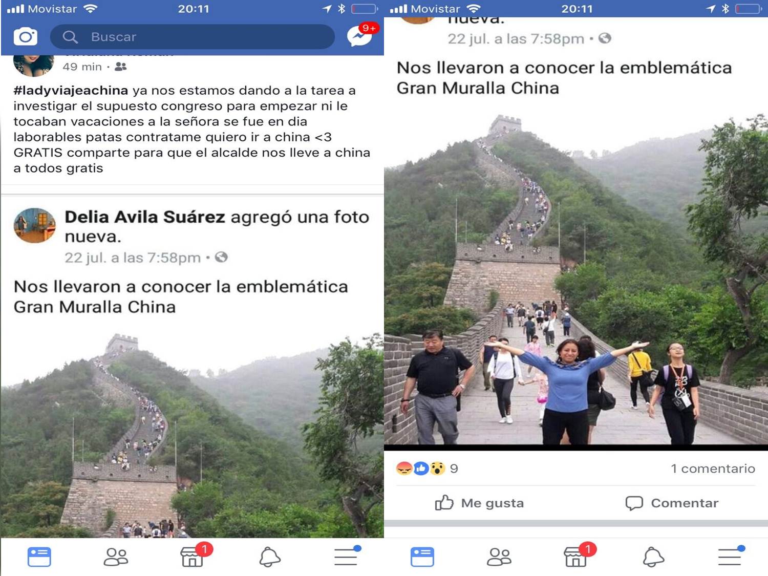
Task: Tap the Me gusta button
Action: coord(479,503)
